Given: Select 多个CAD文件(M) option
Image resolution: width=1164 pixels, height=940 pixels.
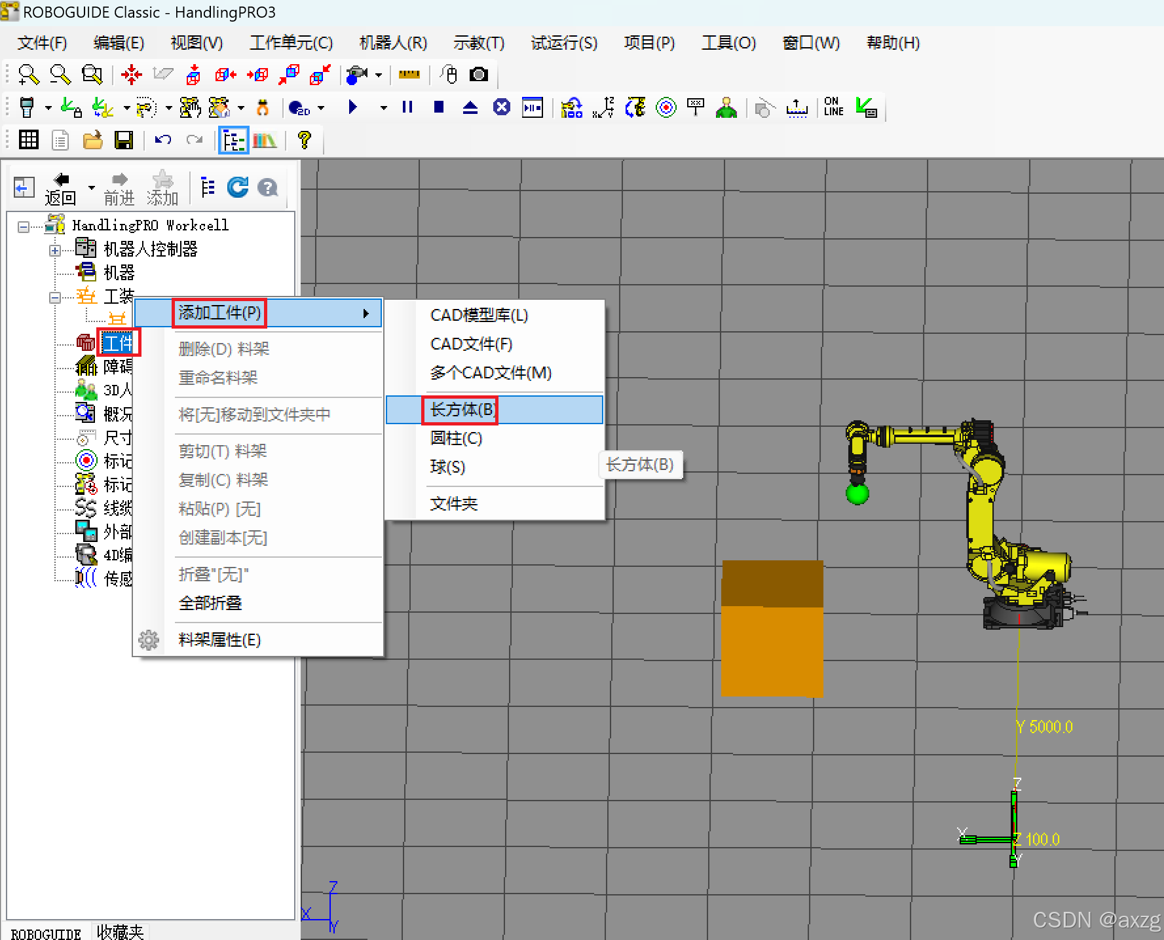Looking at the screenshot, I should (495, 373).
